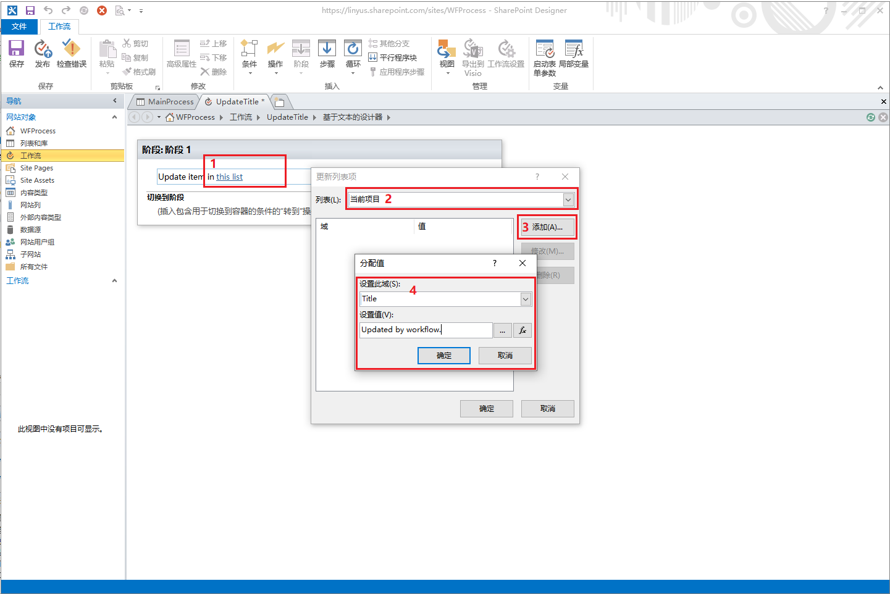Click App Step (应用程序步骤) icon

click(x=397, y=72)
